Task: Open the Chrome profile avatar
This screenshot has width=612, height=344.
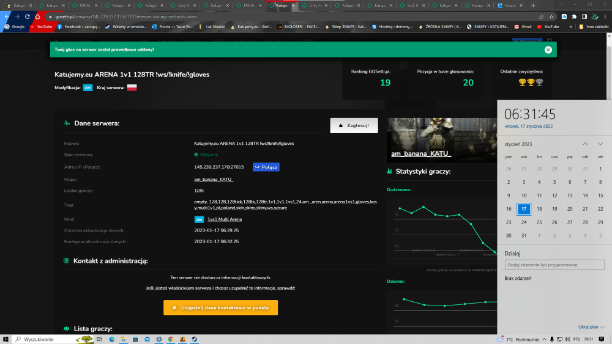Action: (x=595, y=16)
